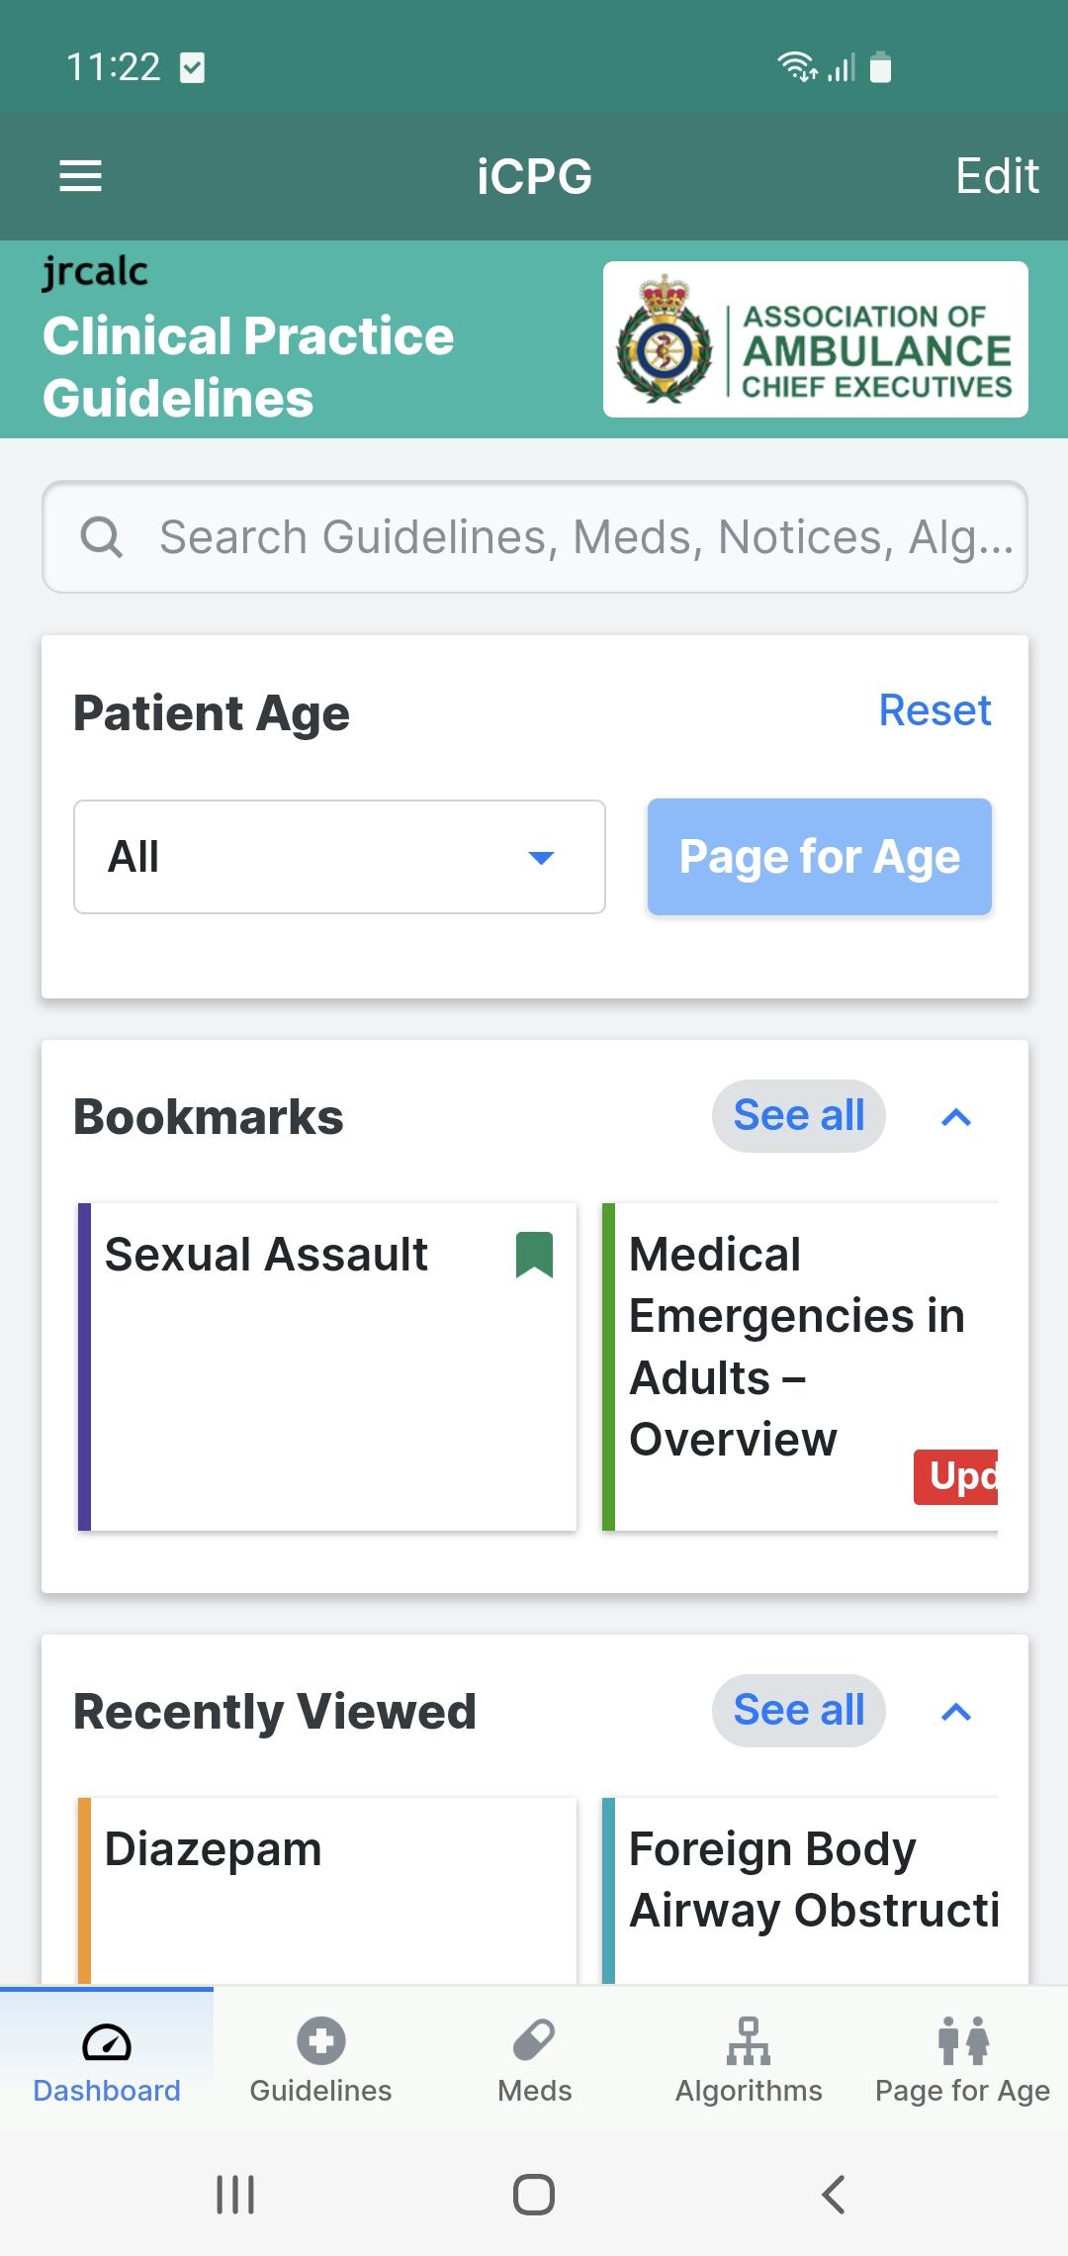Focus the Search Guidelines input field
This screenshot has height=2256, width=1068.
click(x=583, y=537)
